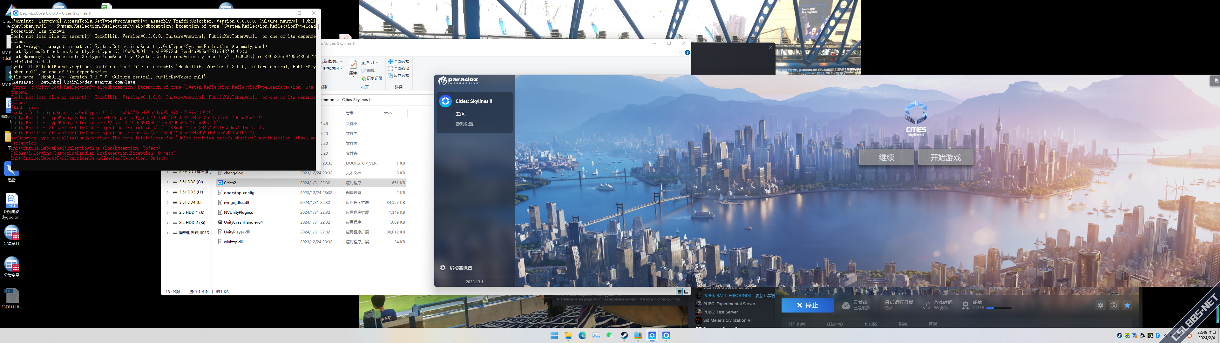Image resolution: width=1220 pixels, height=343 pixels.
Task: Click Cities Skylines II in the Explorer breadcrumb
Action: coord(356,100)
